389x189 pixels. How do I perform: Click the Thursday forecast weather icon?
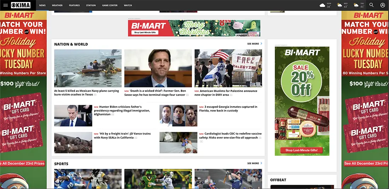[x=356, y=5]
